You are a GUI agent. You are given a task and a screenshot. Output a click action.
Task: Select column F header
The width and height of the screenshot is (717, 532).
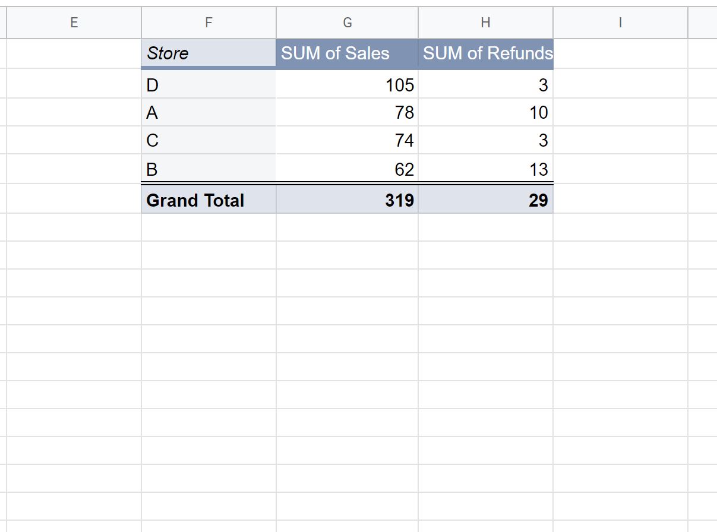coord(209,23)
